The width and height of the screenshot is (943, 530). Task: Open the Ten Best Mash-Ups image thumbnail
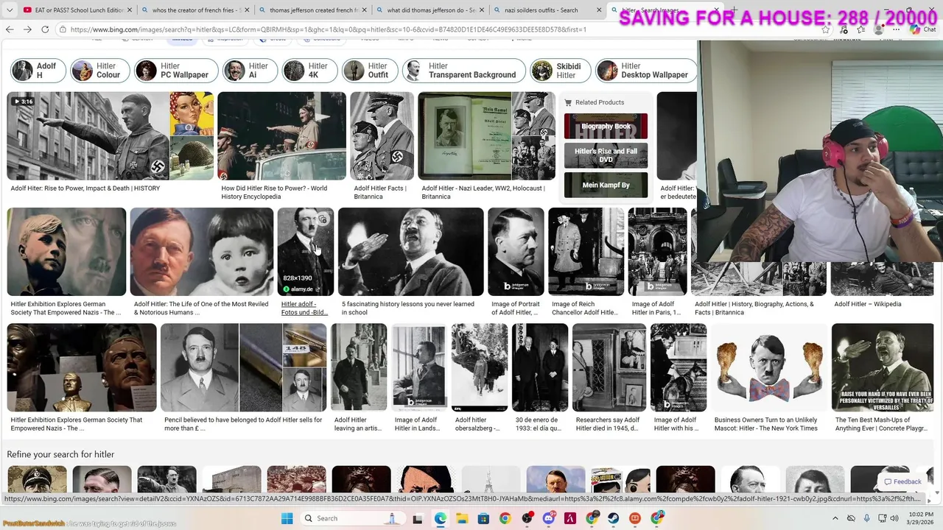(x=882, y=367)
